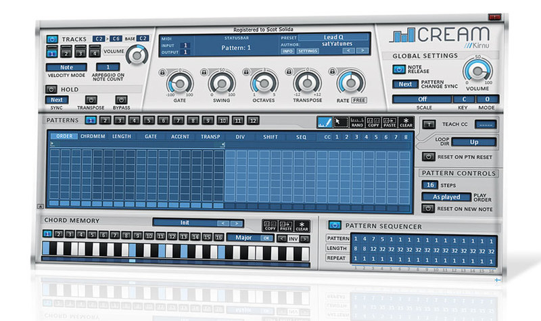
Task: Open the Velocity Mode 'Note' dropdown
Action: coord(66,67)
